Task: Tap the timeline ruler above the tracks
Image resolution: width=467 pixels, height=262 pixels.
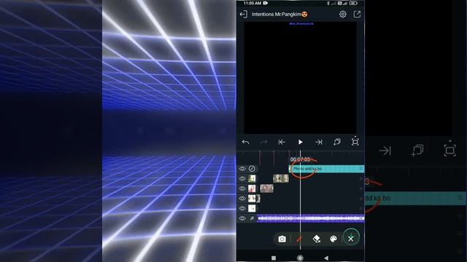Action: pos(300,154)
